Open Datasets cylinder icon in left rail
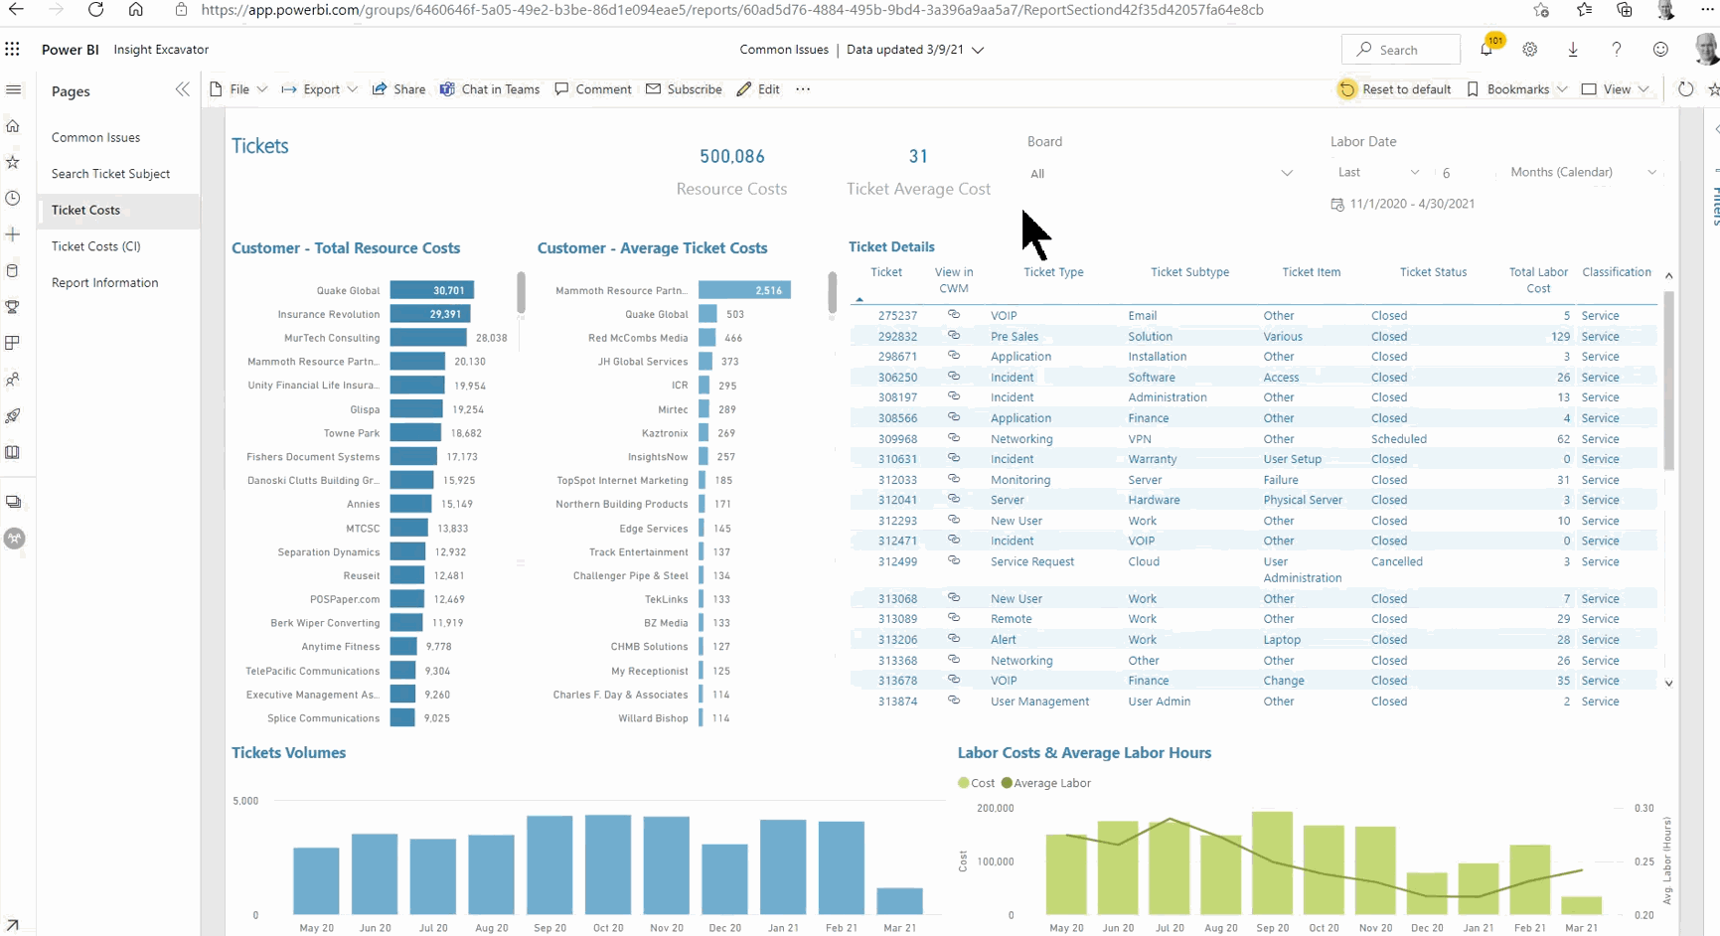 [x=14, y=271]
